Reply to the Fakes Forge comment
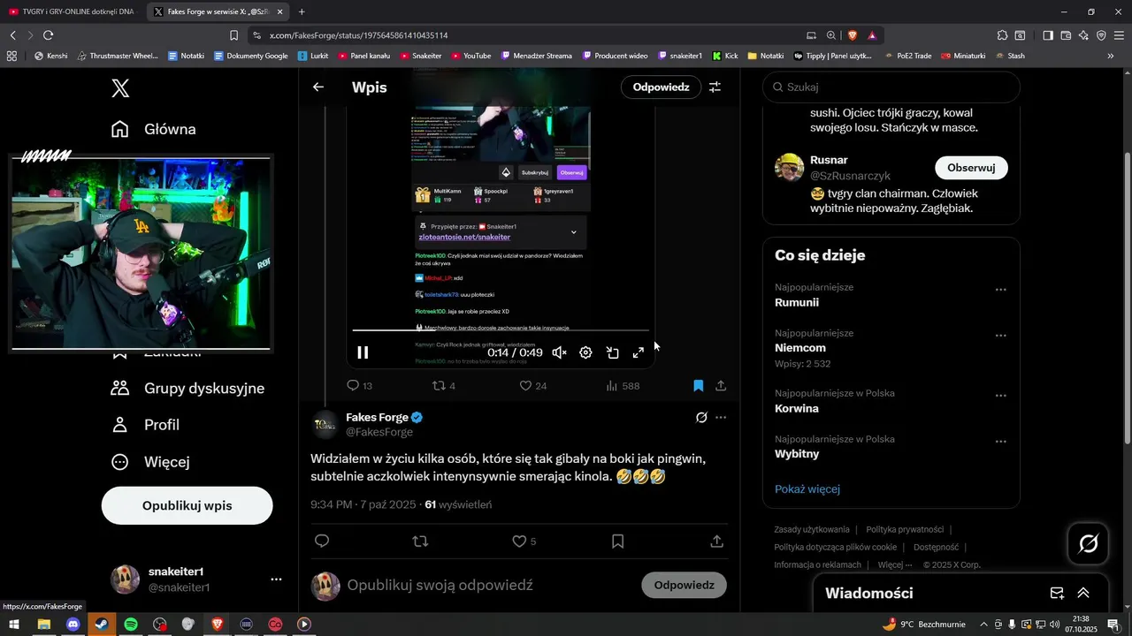1132x636 pixels. [322, 541]
